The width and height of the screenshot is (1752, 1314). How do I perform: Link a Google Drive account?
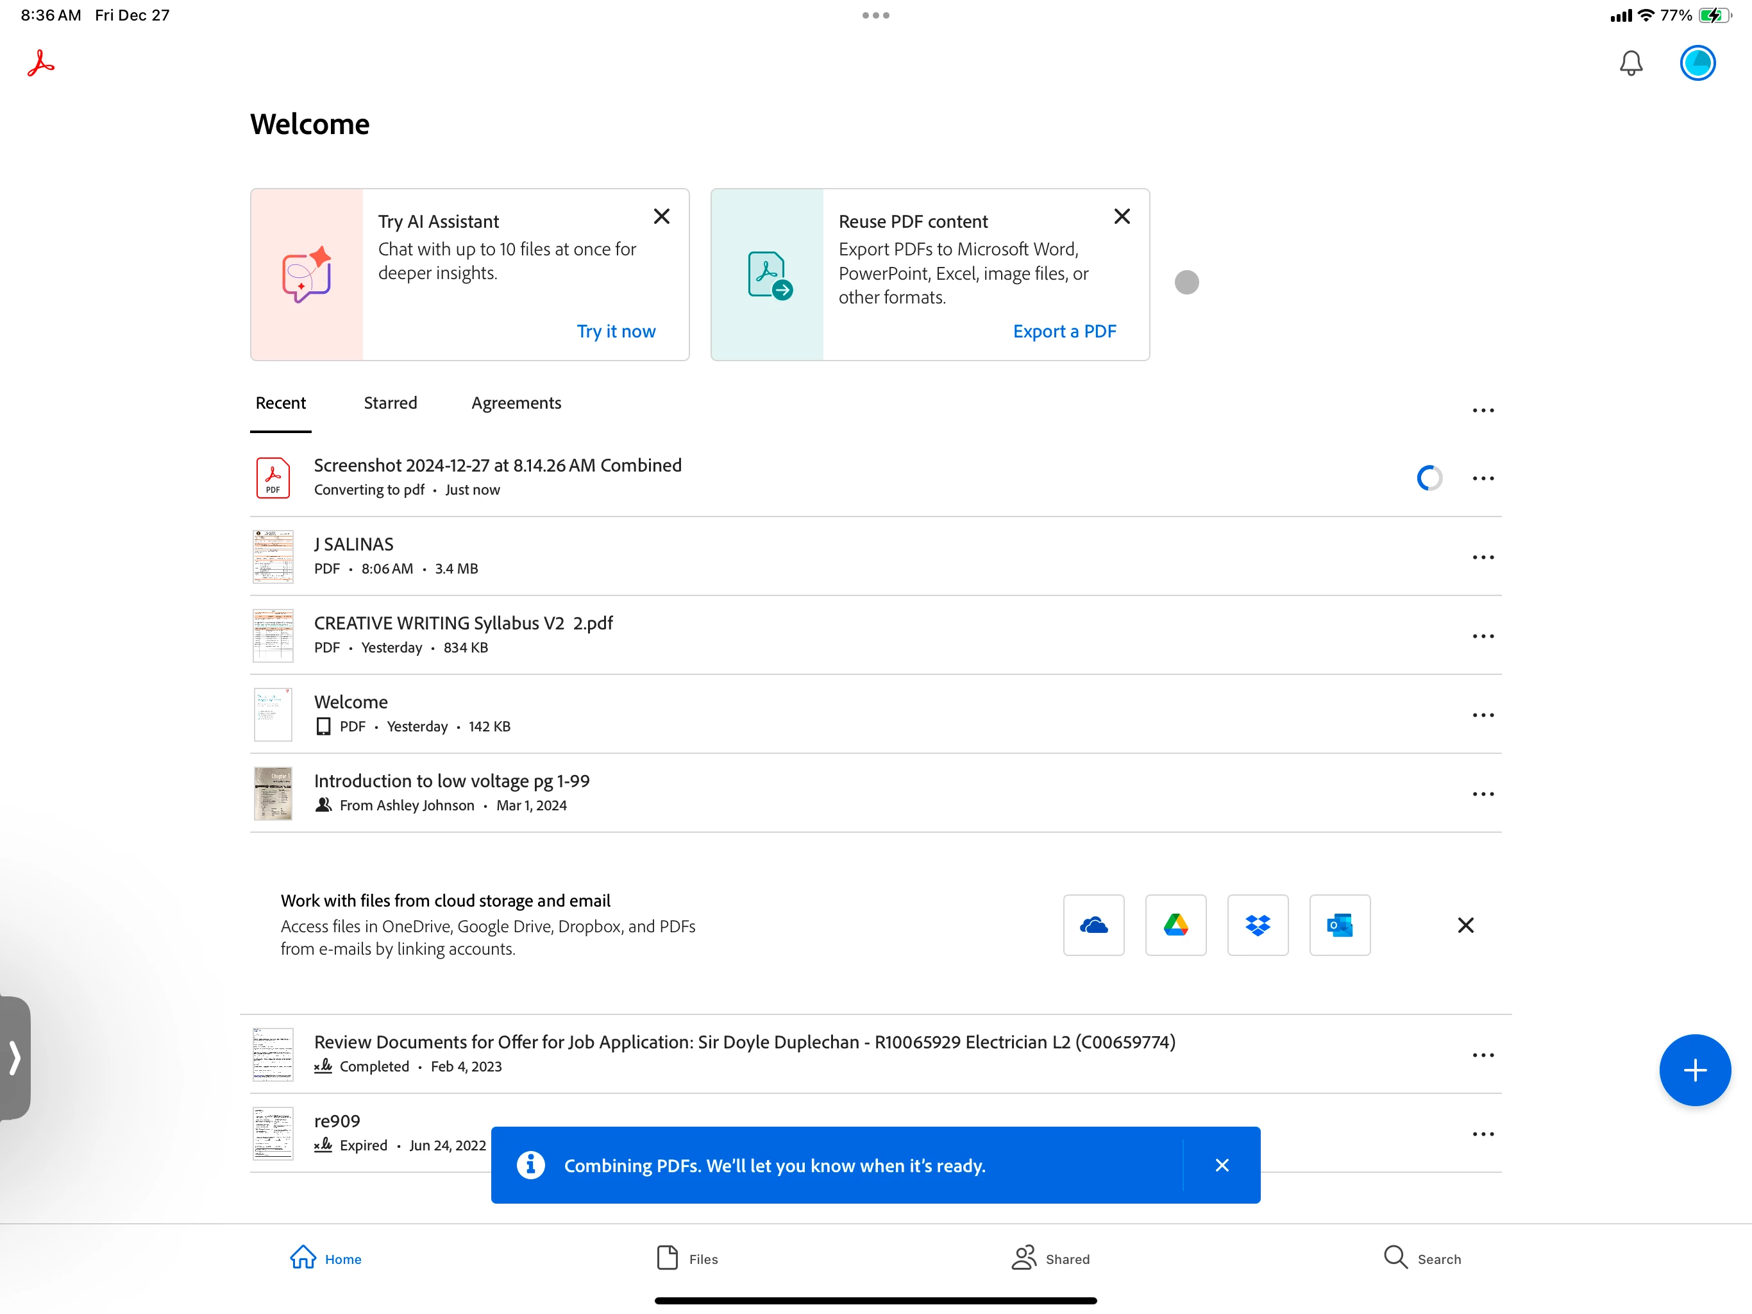coord(1175,925)
